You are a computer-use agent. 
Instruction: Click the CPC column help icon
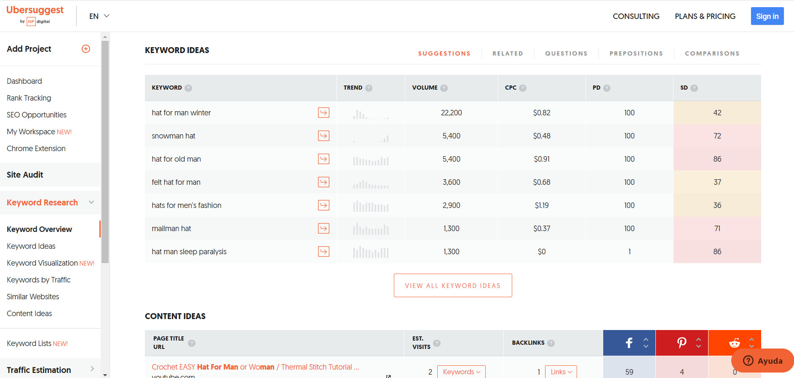point(523,88)
